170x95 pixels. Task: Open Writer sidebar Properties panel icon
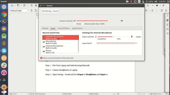click(x=168, y=21)
